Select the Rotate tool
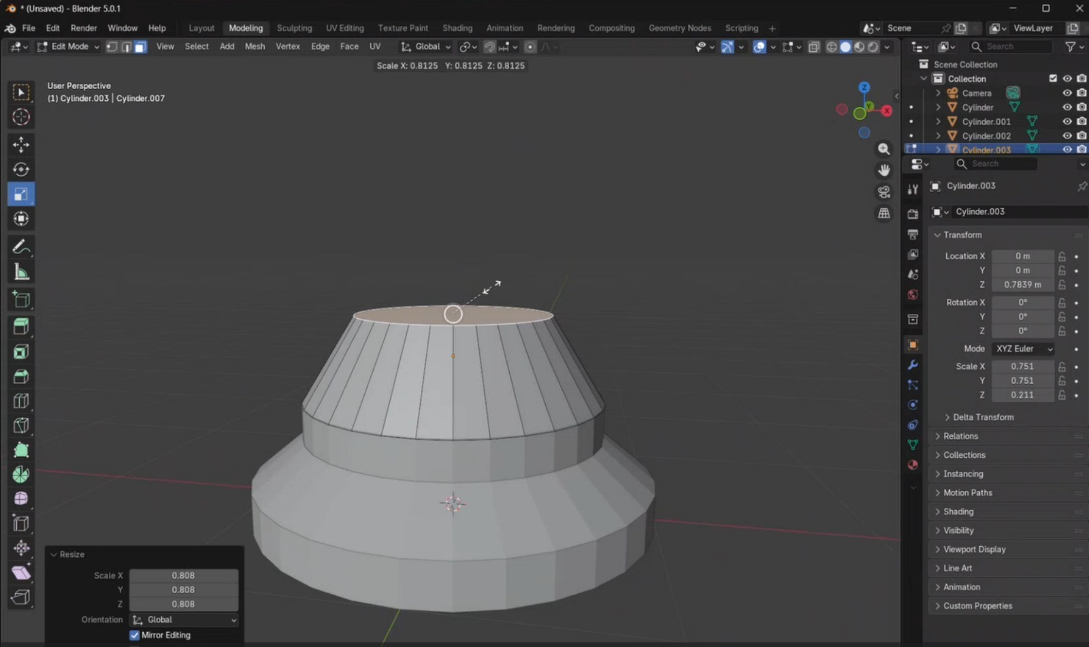The height and width of the screenshot is (647, 1089). point(21,170)
